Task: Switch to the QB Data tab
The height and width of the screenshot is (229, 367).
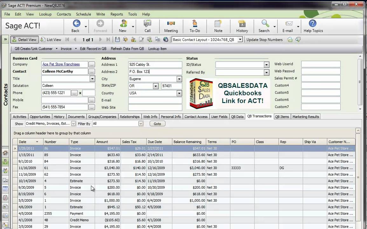Action: click(237, 117)
